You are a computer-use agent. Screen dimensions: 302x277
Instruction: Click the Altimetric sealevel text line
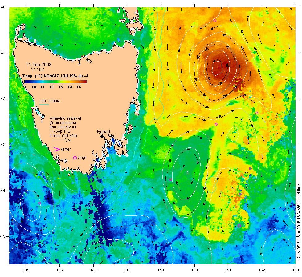(x=65, y=118)
